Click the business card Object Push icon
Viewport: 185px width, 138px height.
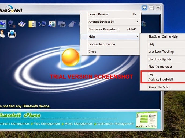click(x=52, y=24)
